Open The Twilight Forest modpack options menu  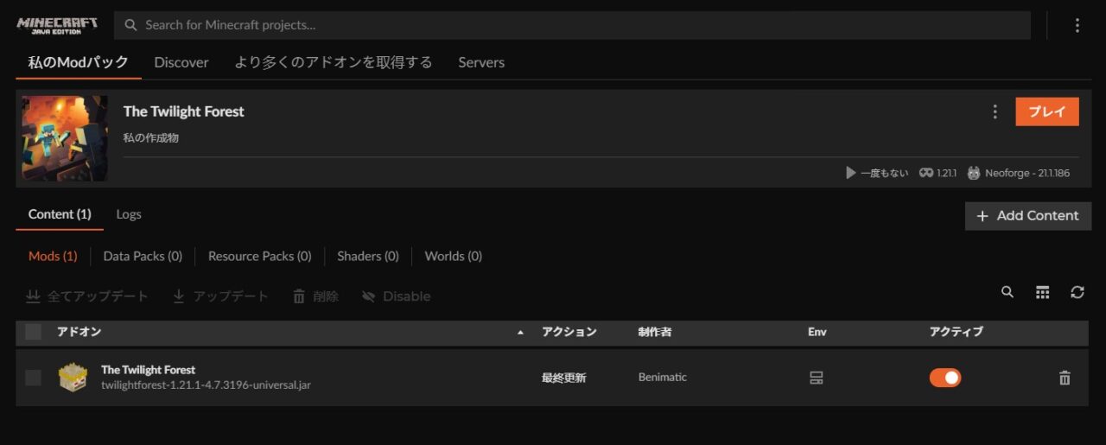click(995, 111)
